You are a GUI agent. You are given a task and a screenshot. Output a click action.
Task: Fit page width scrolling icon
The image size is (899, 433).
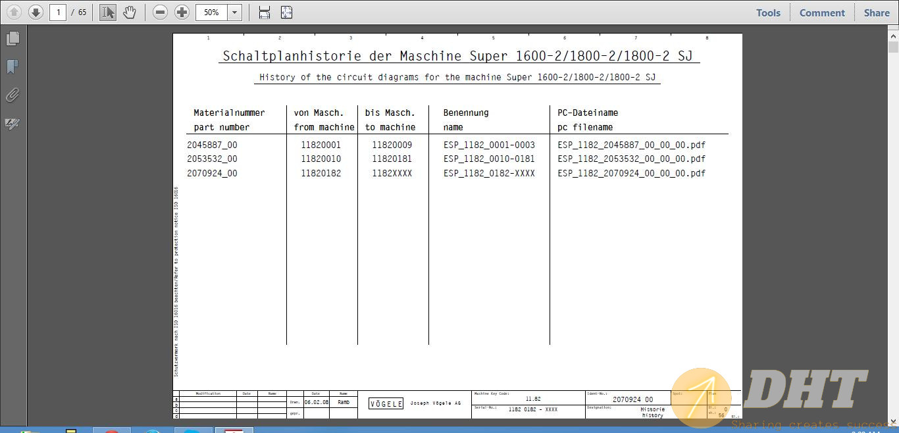(265, 12)
